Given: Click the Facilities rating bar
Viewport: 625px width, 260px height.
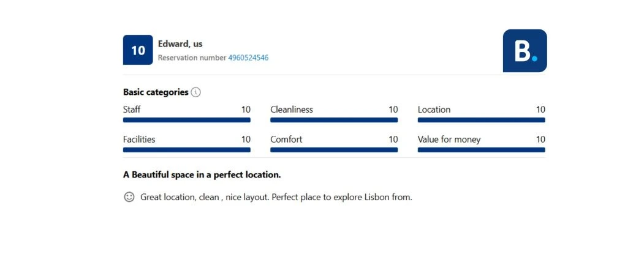Looking at the screenshot, I should click(x=186, y=150).
